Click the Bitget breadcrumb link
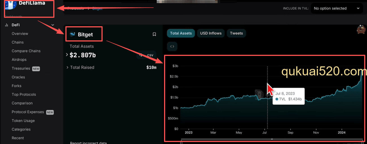 (x=97, y=8)
